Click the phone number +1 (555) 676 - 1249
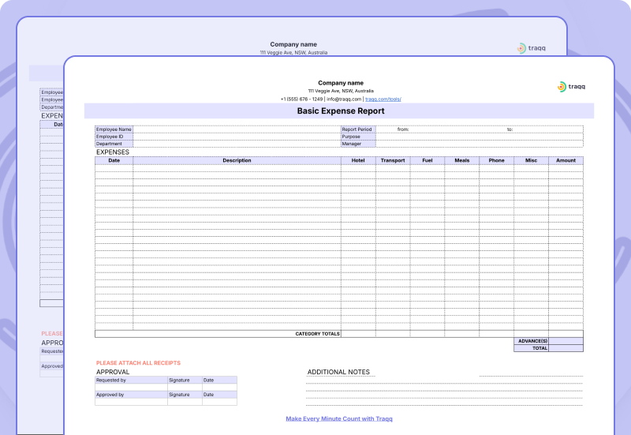Image resolution: width=631 pixels, height=435 pixels. click(x=302, y=99)
